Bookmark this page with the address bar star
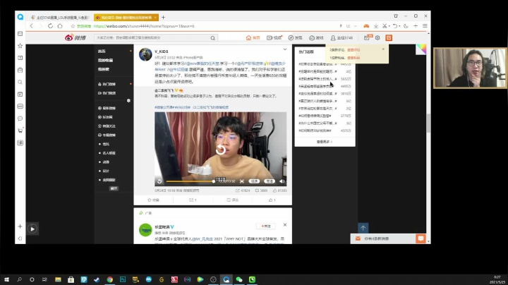The image size is (508, 285). coord(73,26)
